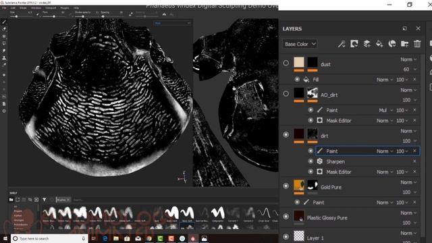The height and width of the screenshot is (243, 432).
Task: Select the Eraser tool
Action: coord(4,29)
